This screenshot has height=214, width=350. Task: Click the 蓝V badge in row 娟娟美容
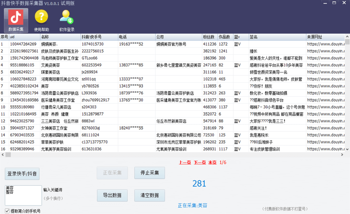point(237,44)
